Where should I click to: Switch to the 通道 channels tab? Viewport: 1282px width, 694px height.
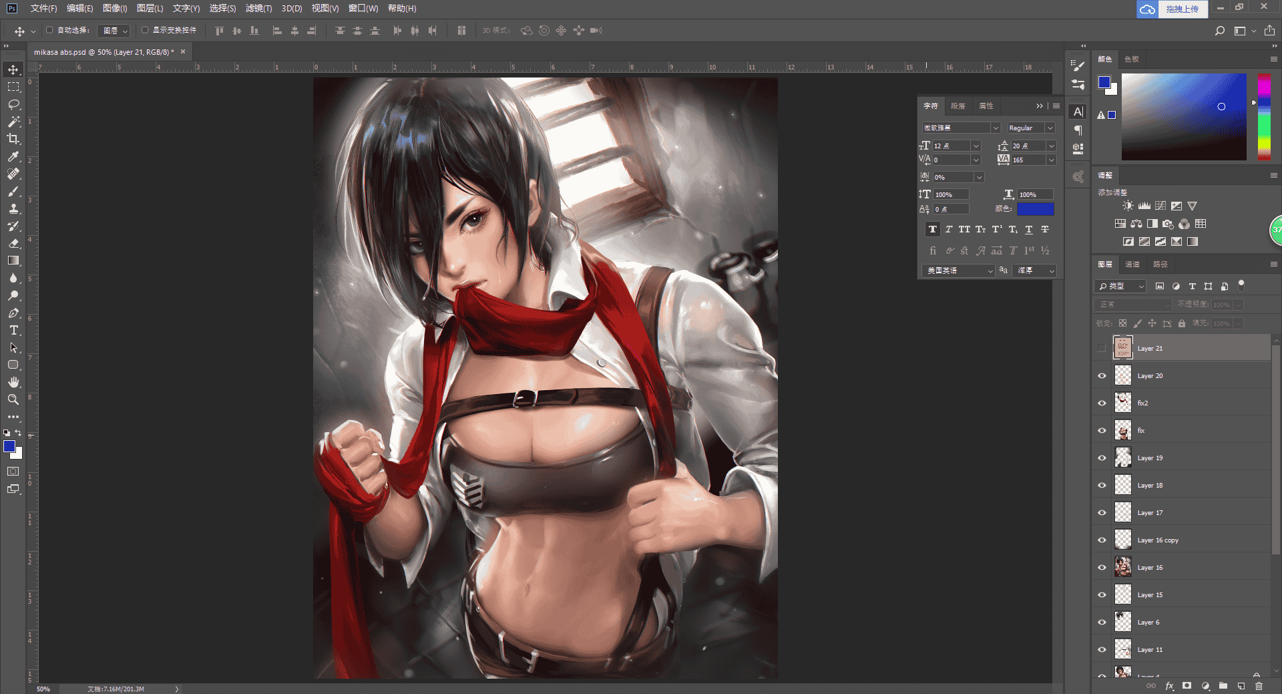pos(1132,264)
